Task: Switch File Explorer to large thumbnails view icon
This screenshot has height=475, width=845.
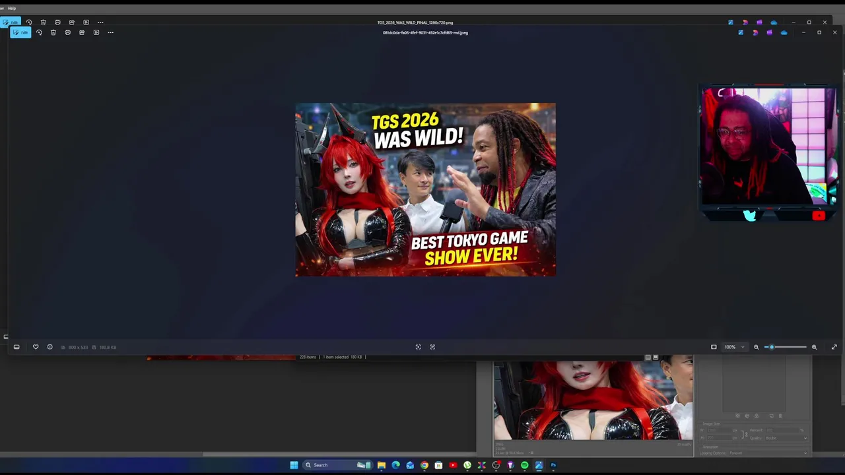Action: tap(656, 357)
